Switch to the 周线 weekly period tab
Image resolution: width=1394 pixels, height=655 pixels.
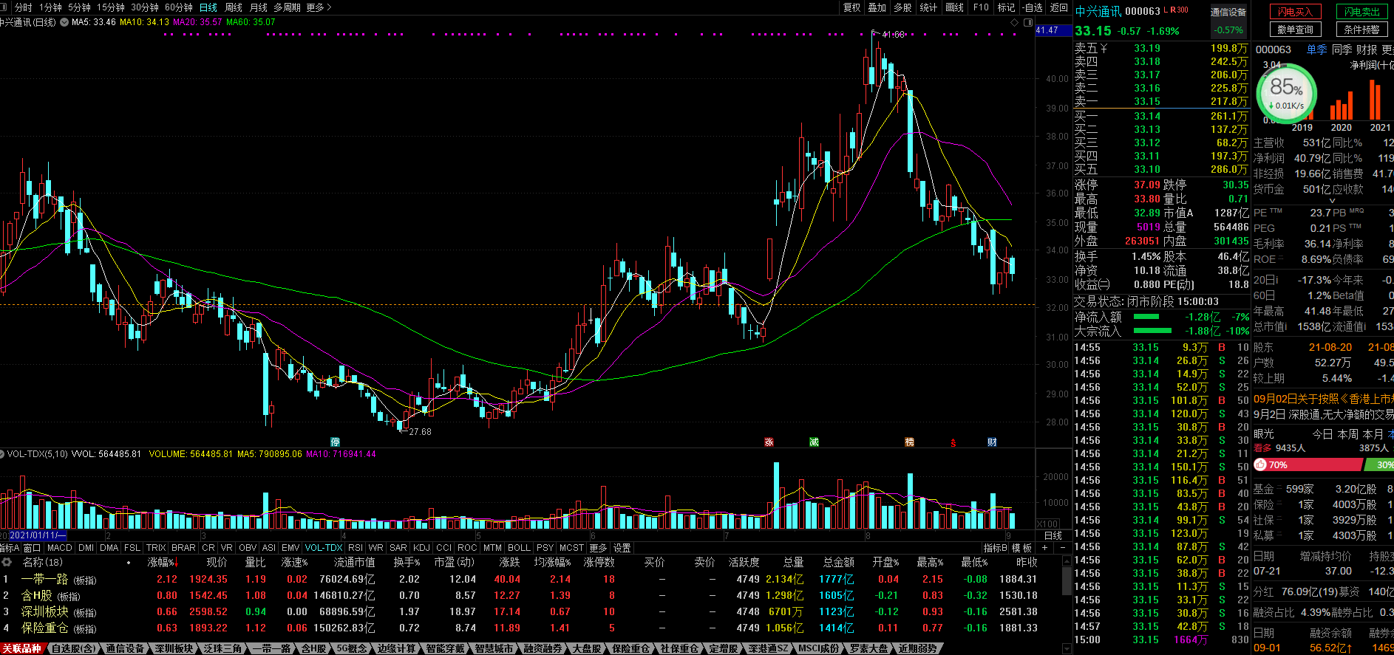click(234, 7)
